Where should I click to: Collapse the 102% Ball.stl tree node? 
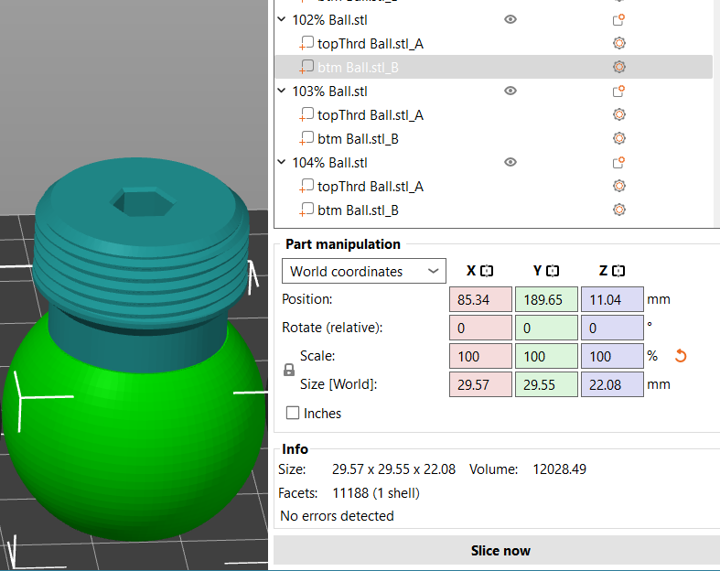click(282, 19)
